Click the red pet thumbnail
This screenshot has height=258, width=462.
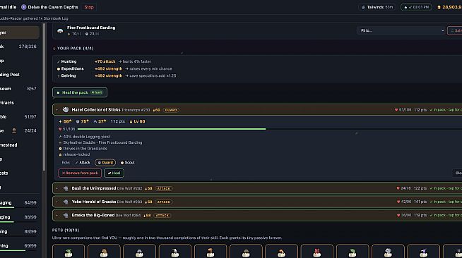[x=316, y=251]
